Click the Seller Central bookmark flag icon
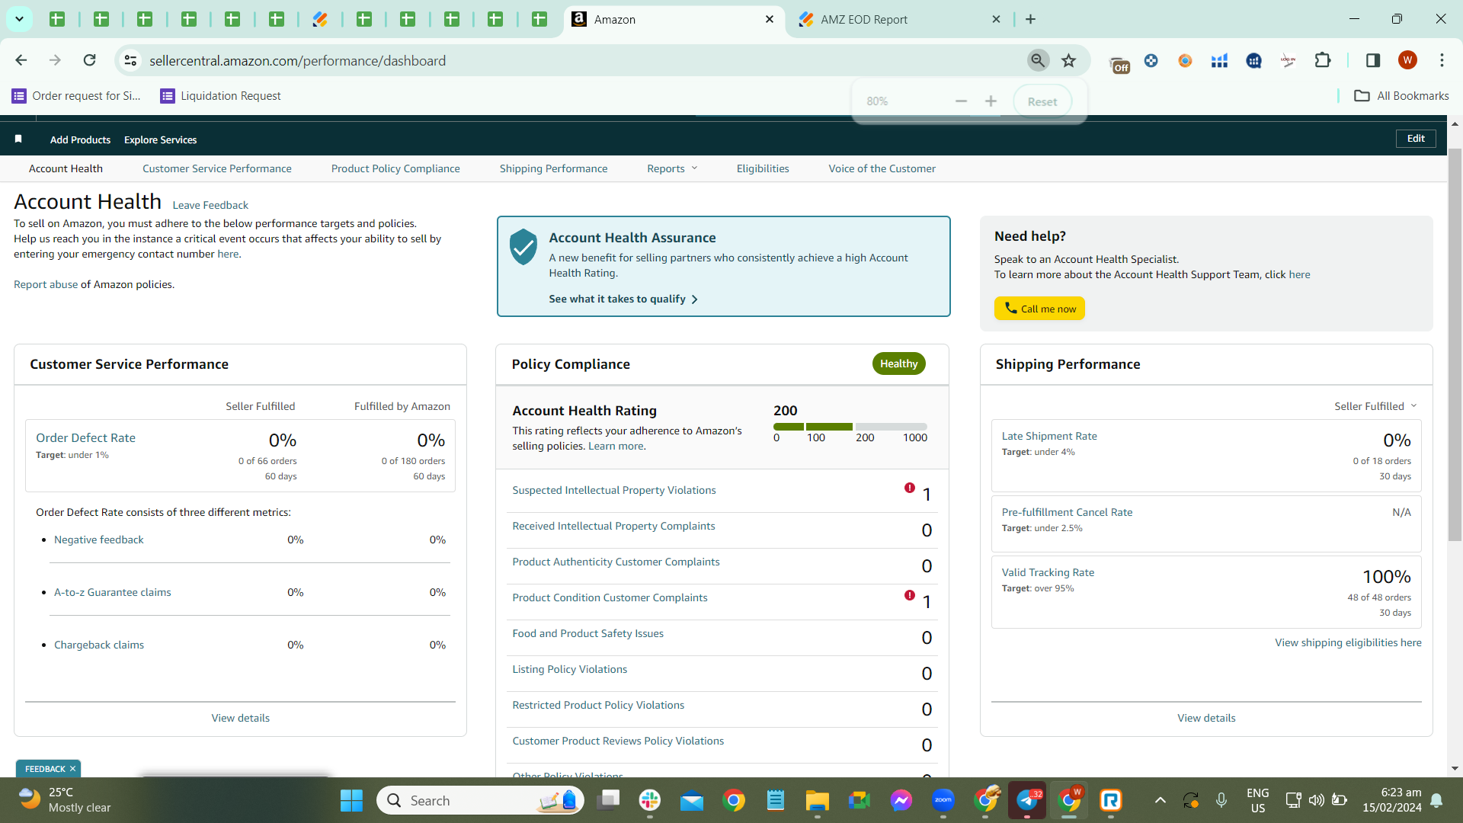1463x823 pixels. click(18, 139)
